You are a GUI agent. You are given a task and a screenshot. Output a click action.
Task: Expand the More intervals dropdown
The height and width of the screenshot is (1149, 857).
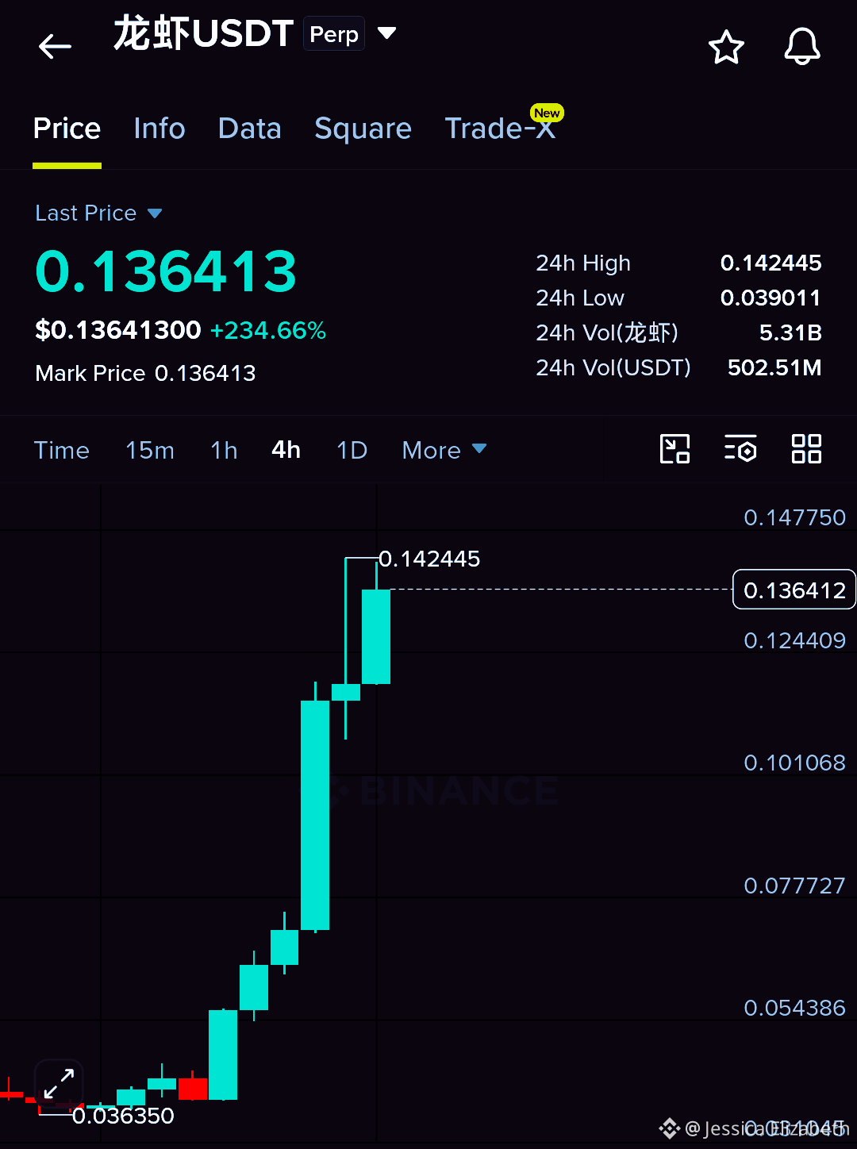click(444, 450)
